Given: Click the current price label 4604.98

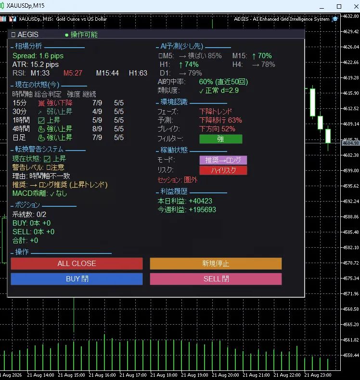Looking at the screenshot, I should pyautogui.click(x=350, y=143).
